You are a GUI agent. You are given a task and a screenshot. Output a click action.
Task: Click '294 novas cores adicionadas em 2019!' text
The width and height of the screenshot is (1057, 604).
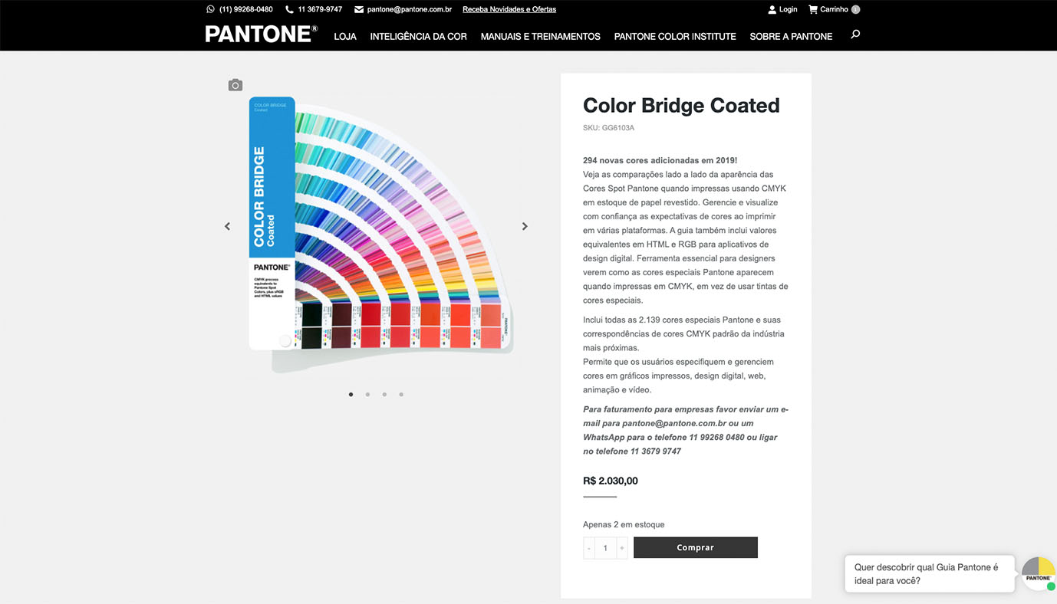coord(660,160)
